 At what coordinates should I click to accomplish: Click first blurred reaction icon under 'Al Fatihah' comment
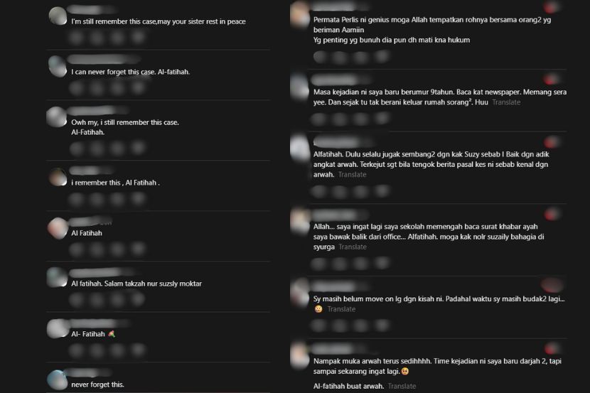(77, 249)
